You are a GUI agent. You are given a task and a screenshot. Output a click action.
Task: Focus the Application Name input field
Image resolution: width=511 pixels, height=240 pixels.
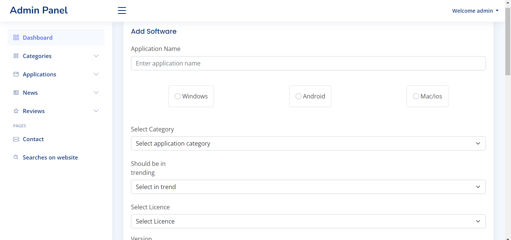click(308, 63)
